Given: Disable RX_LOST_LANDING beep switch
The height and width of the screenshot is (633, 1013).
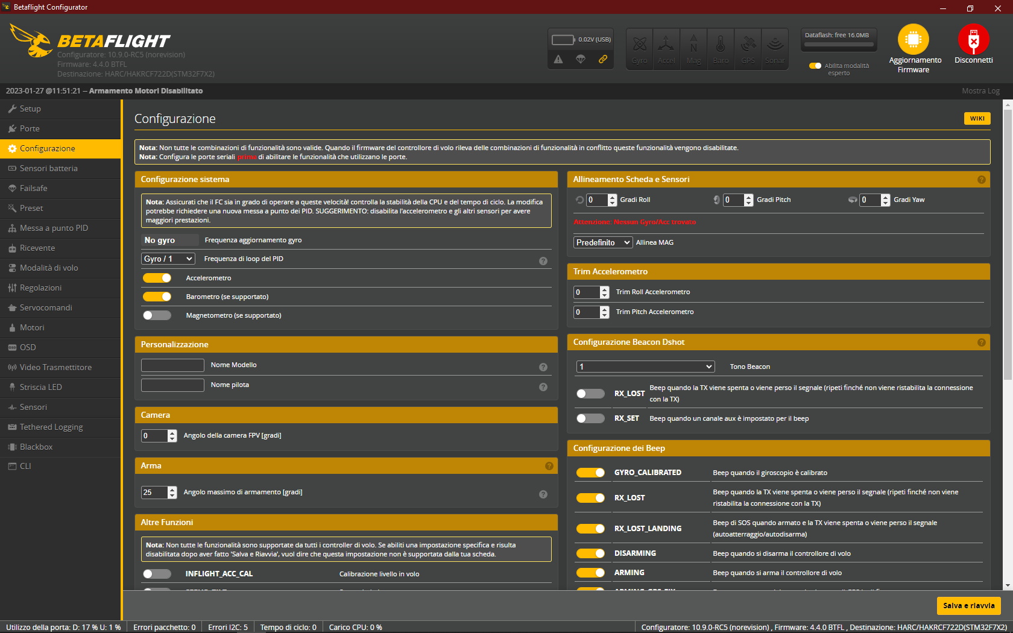Looking at the screenshot, I should (590, 529).
